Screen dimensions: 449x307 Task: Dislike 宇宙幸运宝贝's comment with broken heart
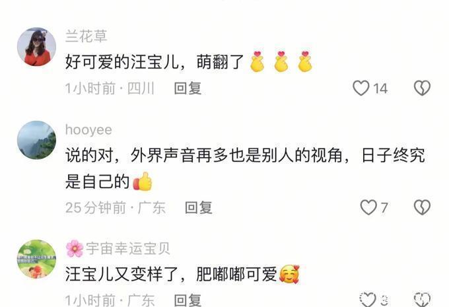pyautogui.click(x=422, y=299)
